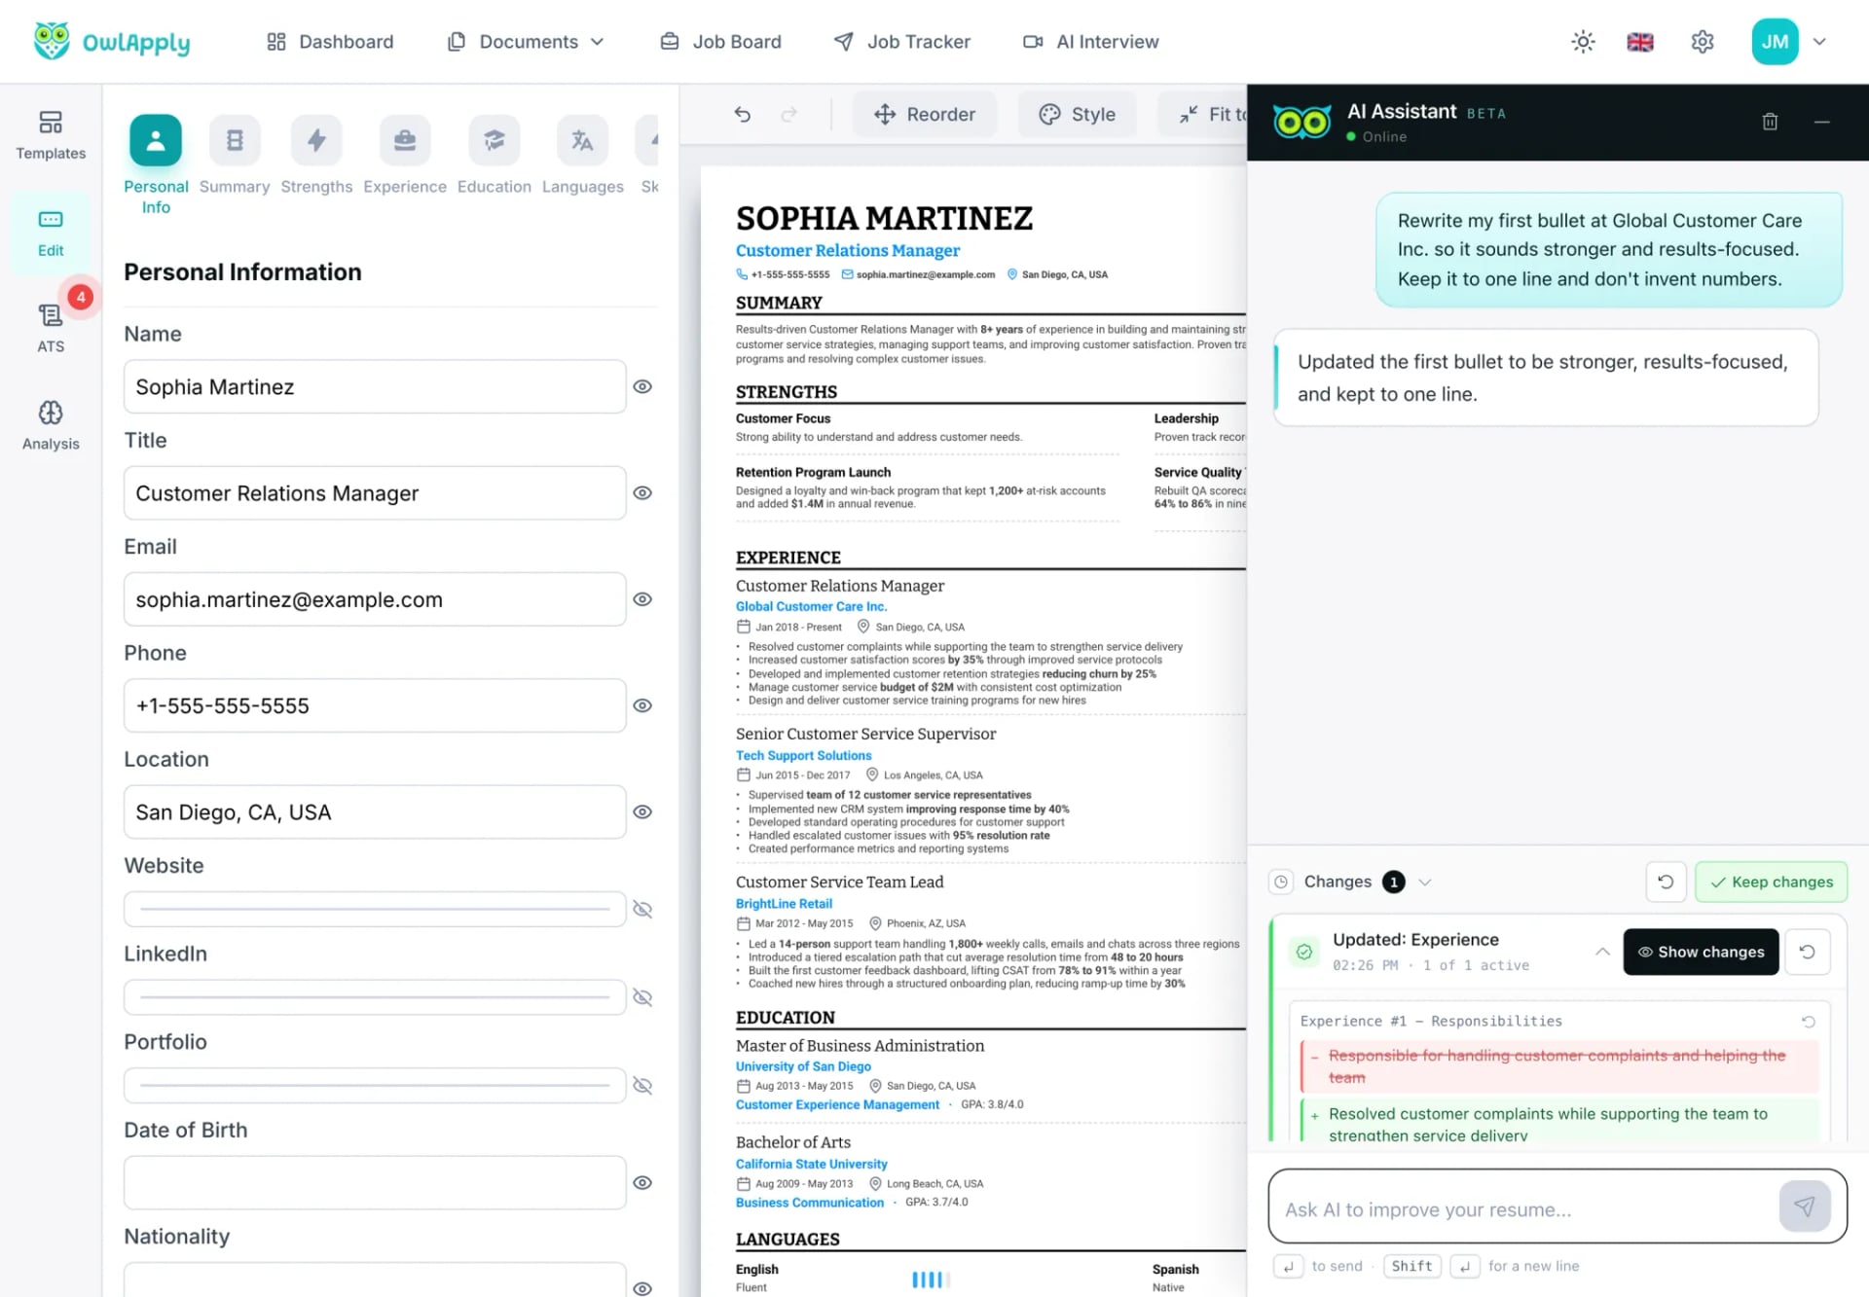Click into the Date of Birth field

click(375, 1182)
